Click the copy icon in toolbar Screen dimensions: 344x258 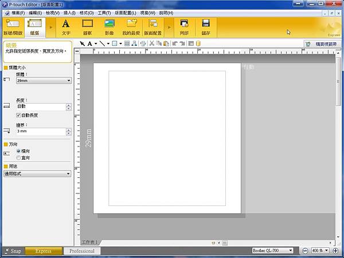[159, 43]
